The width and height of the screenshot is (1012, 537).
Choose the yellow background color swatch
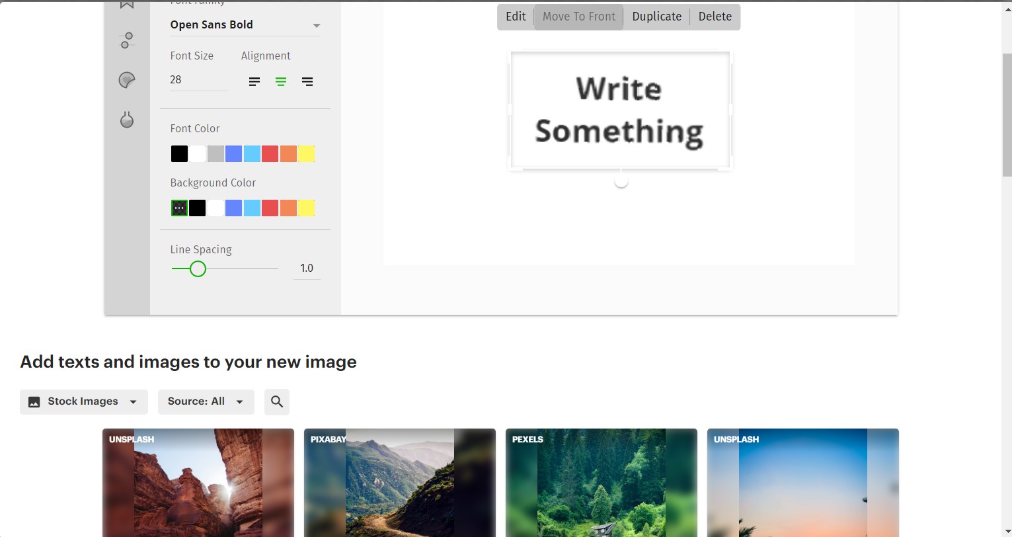click(306, 208)
